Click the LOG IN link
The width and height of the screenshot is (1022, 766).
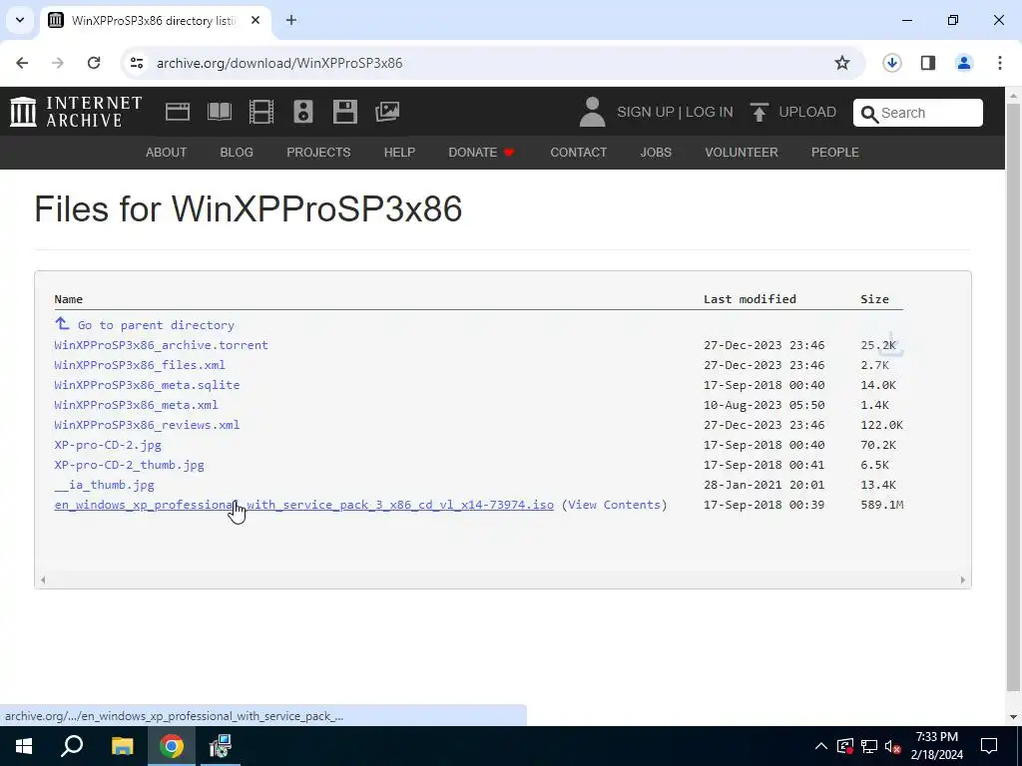tap(710, 112)
